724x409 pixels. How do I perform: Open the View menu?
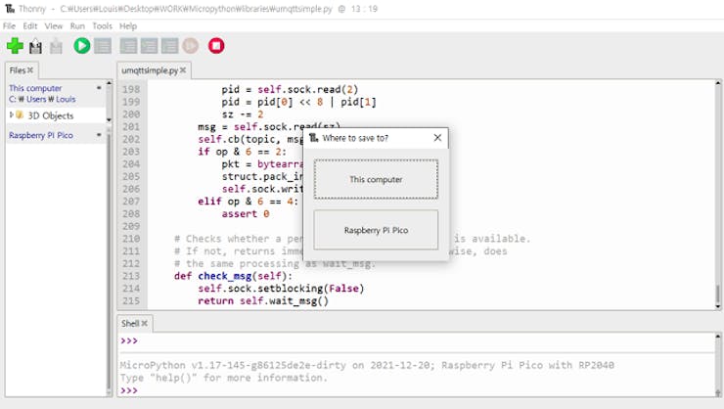click(54, 25)
